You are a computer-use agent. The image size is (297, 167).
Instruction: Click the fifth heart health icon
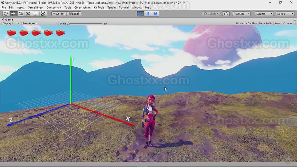click(60, 33)
